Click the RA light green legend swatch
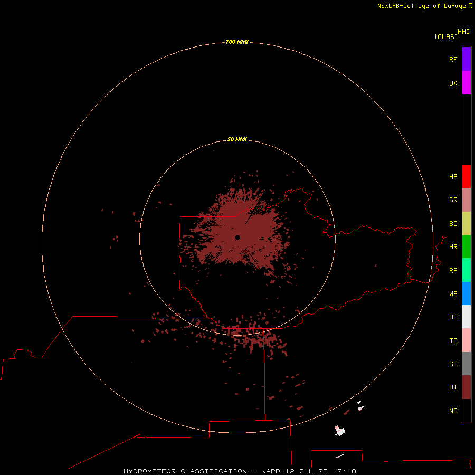 tap(466, 270)
